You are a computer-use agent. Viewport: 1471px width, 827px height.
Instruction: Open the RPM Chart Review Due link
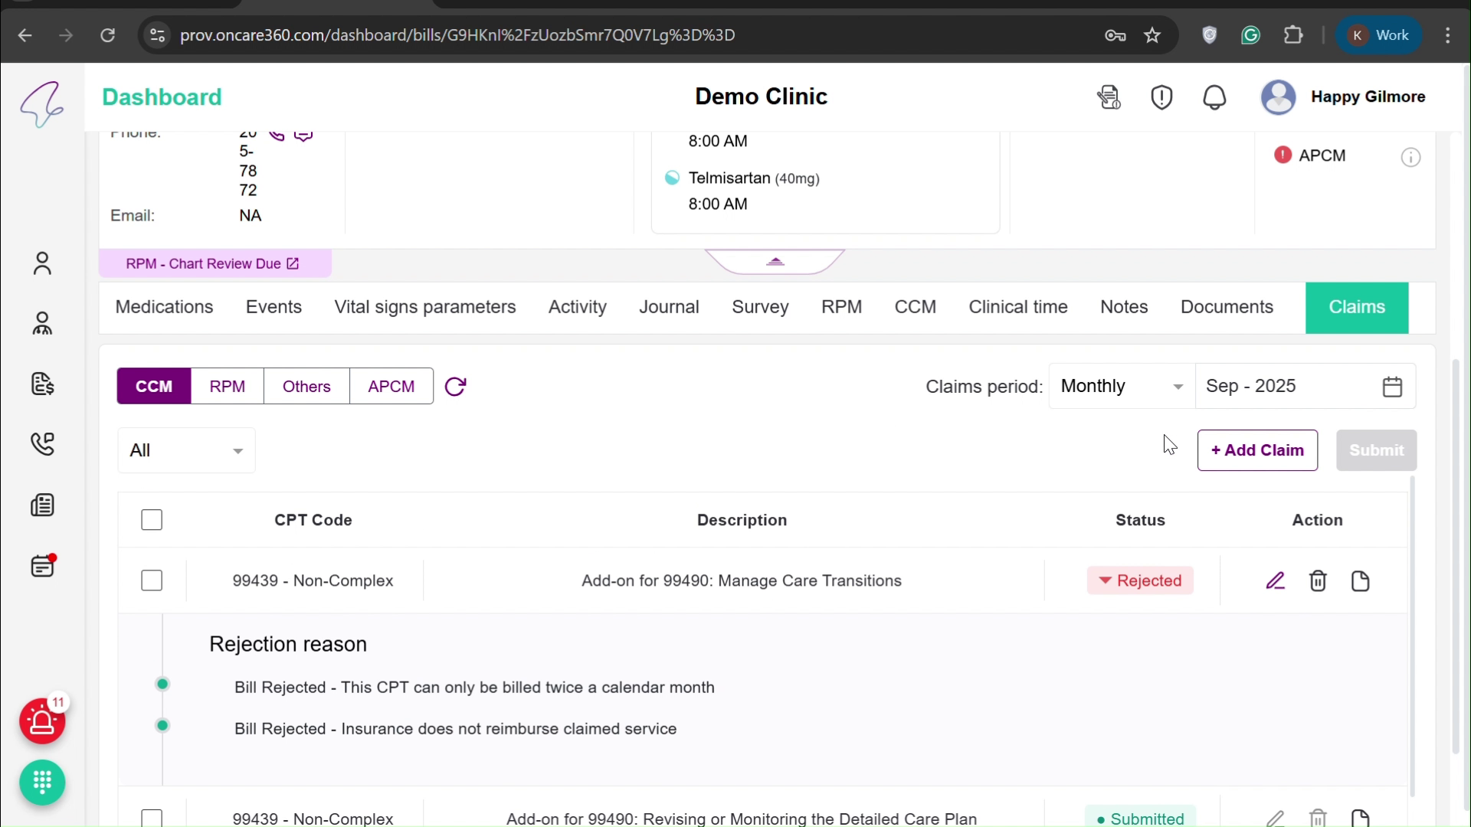point(215,263)
